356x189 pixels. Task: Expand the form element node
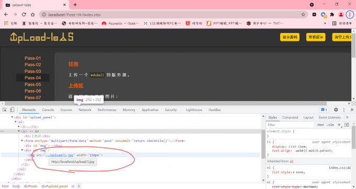coord(22,141)
